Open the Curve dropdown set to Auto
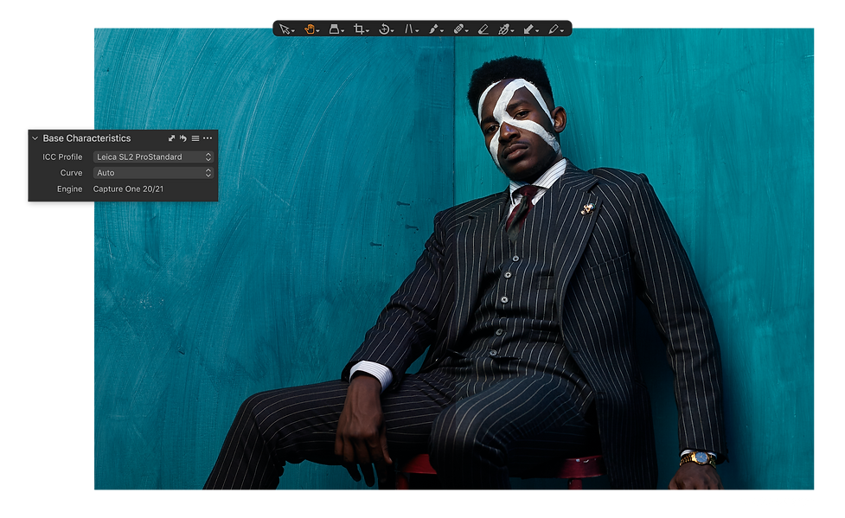Image resolution: width=845 pixels, height=518 pixels. point(154,173)
